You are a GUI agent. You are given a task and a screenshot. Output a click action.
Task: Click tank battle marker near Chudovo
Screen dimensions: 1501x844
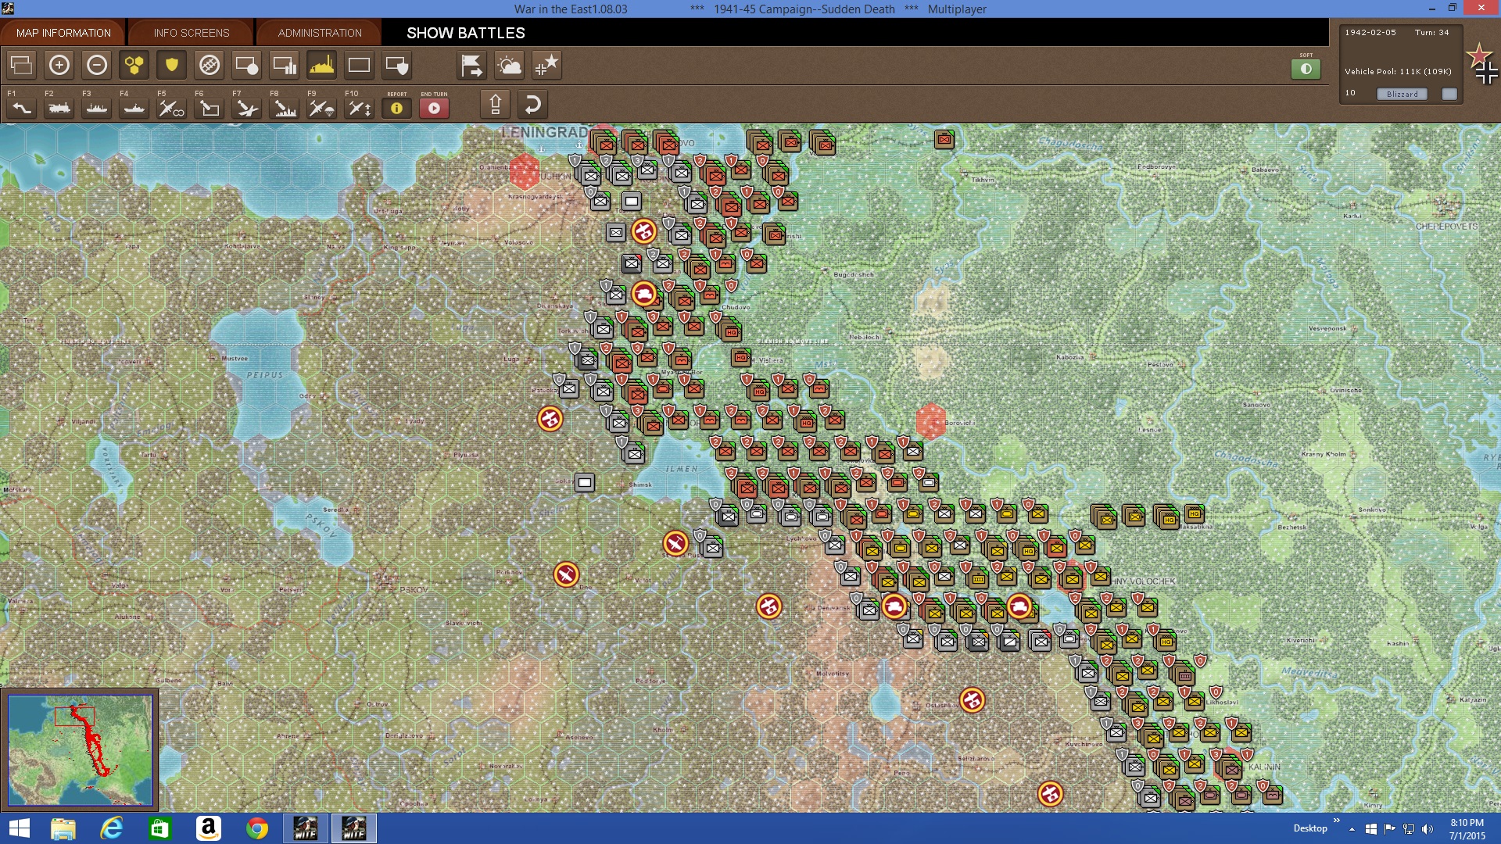click(644, 294)
